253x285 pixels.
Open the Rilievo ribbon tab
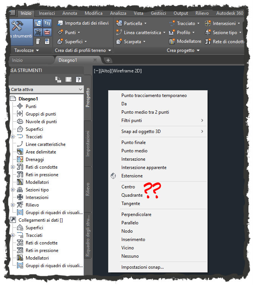202,13
